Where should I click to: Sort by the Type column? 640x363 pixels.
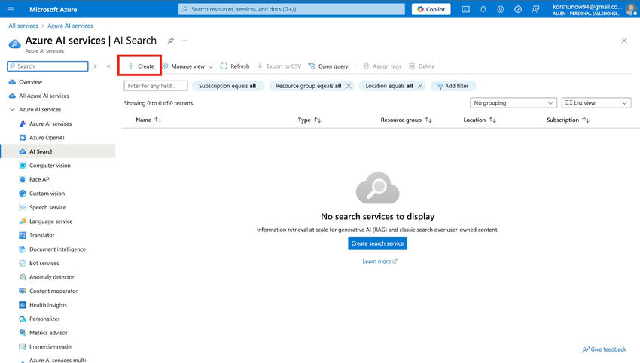tap(309, 120)
